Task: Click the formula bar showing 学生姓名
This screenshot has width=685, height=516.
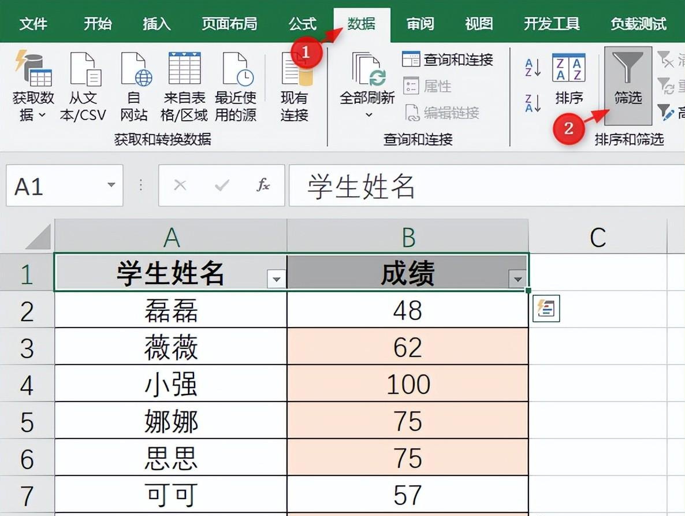Action: [487, 185]
